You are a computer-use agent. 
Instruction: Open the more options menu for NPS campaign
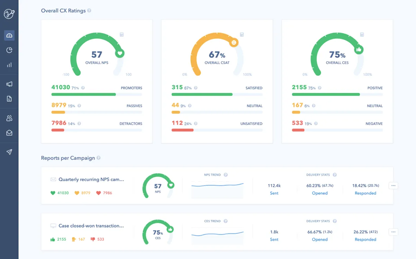pyautogui.click(x=393, y=186)
